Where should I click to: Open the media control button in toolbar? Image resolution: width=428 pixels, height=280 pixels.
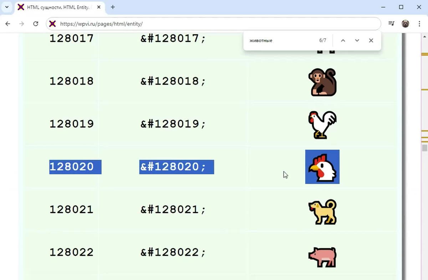tap(392, 24)
